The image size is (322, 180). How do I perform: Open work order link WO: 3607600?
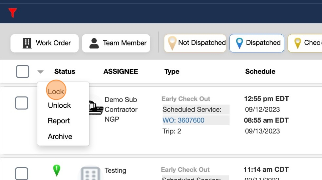tap(183, 120)
